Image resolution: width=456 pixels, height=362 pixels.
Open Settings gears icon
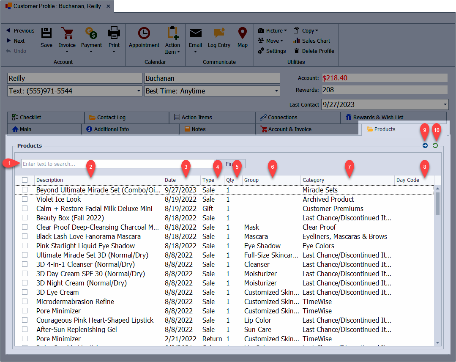261,51
